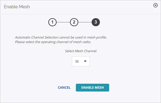This screenshot has height=103, width=161.
Task: Click connector line between steps 1 and 2
Action: click(x=63, y=22)
